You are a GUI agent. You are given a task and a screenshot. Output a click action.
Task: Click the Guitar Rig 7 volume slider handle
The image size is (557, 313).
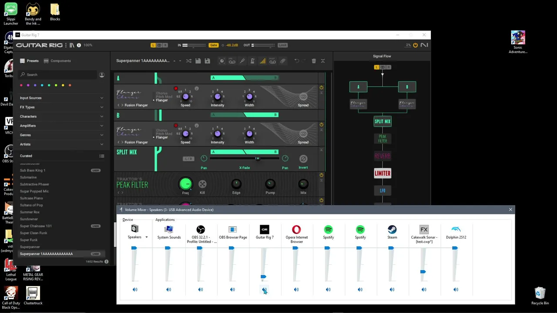tap(263, 276)
